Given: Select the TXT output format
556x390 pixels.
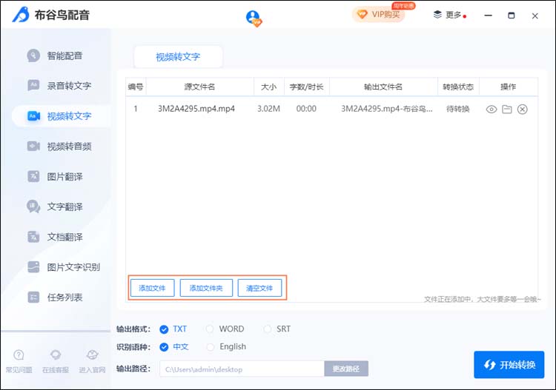Looking at the screenshot, I should point(165,329).
